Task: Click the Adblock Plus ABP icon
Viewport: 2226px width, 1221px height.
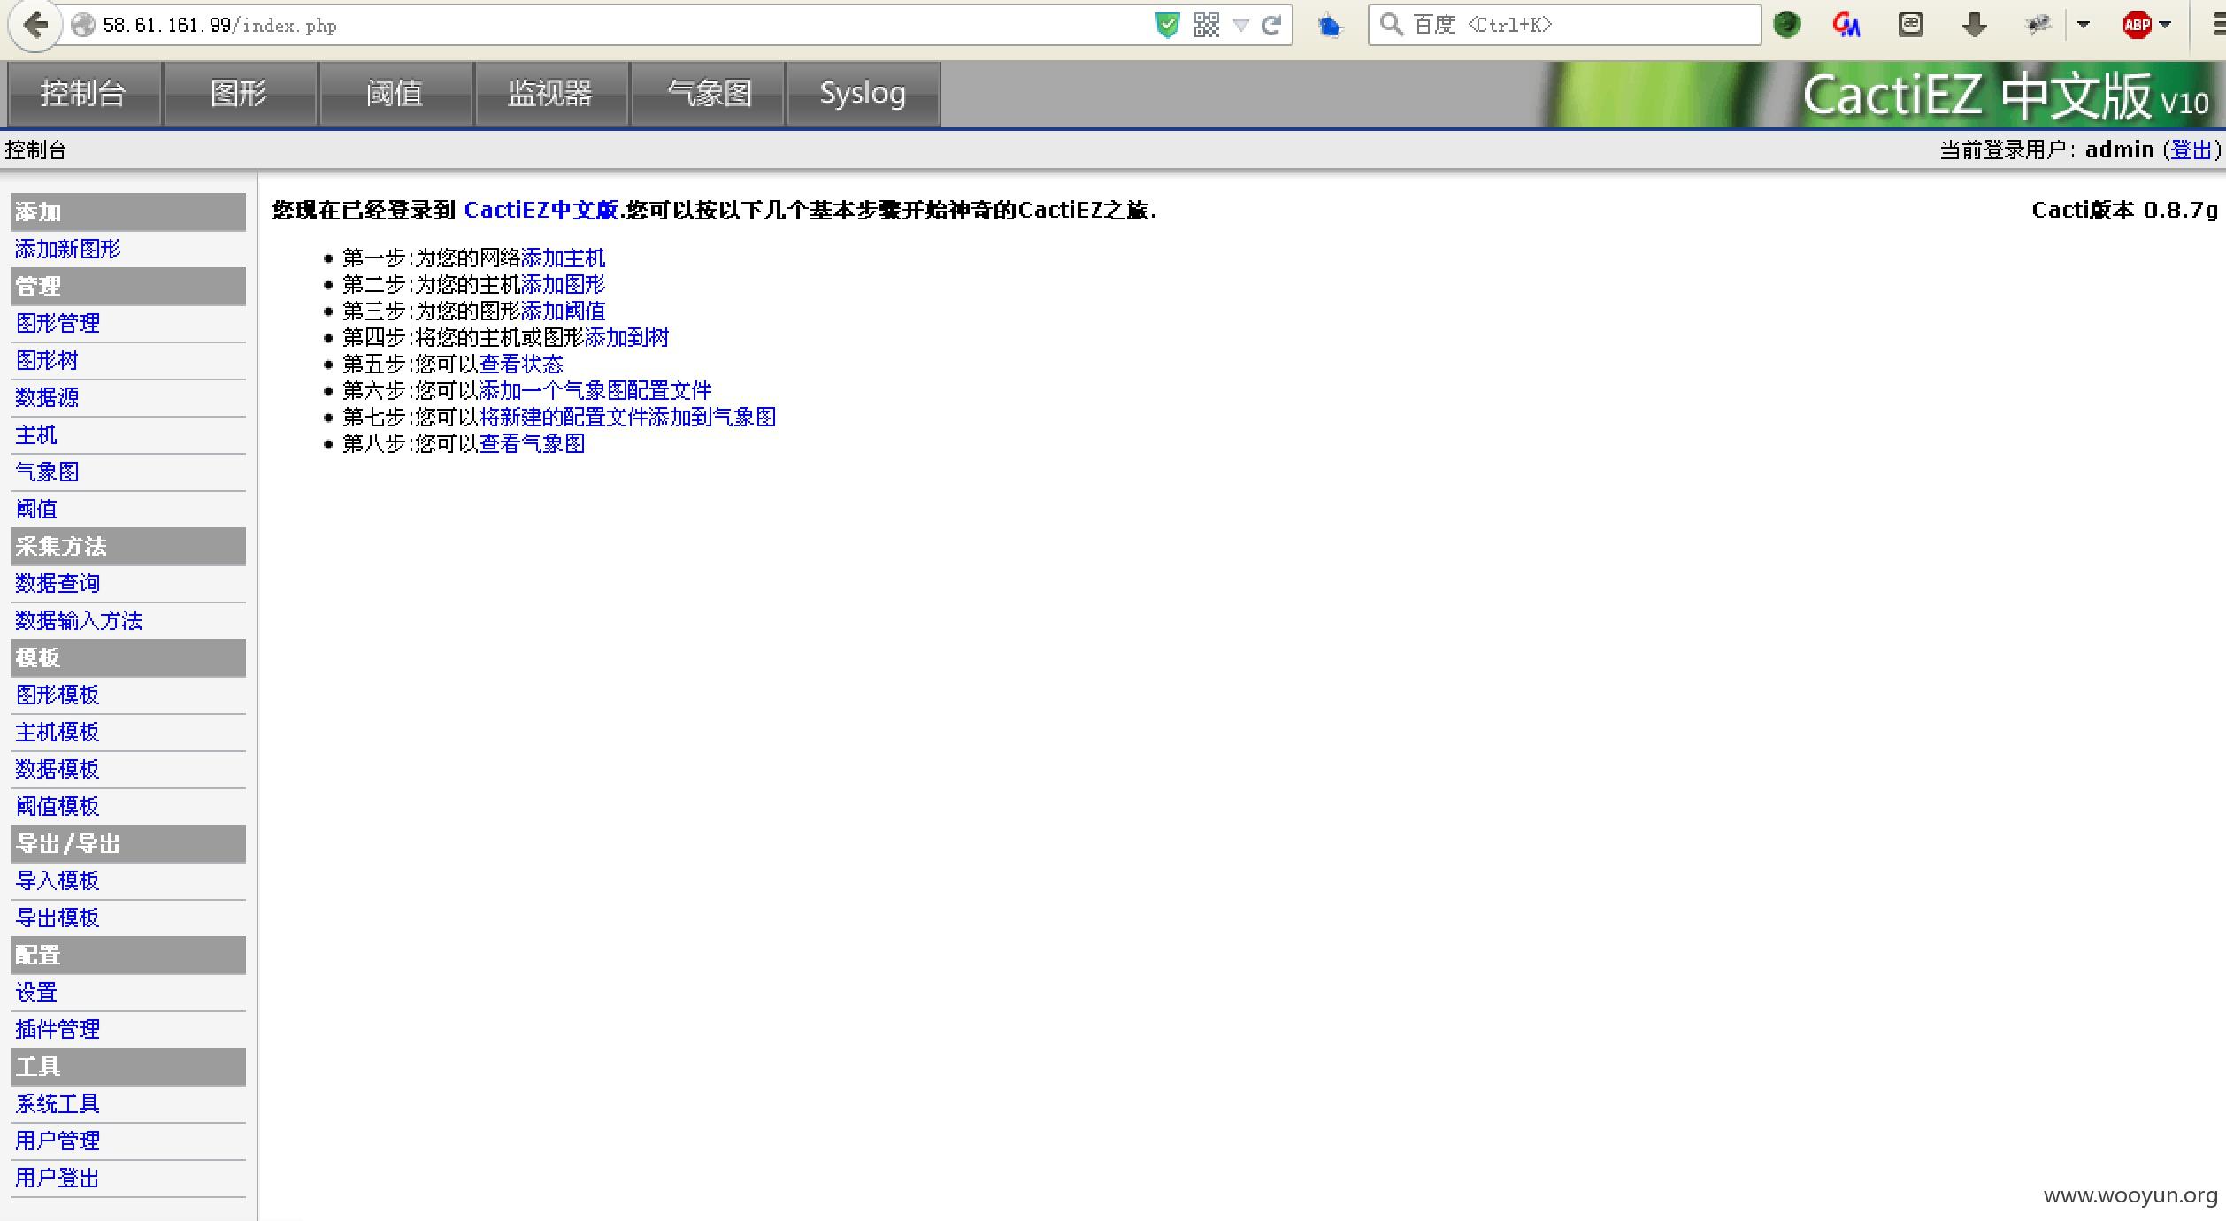Action: [2137, 25]
